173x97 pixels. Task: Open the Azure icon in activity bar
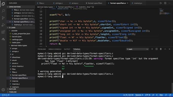(3, 39)
